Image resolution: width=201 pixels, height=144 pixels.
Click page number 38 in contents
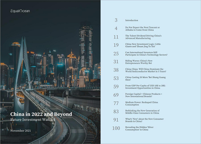[x=116, y=70]
